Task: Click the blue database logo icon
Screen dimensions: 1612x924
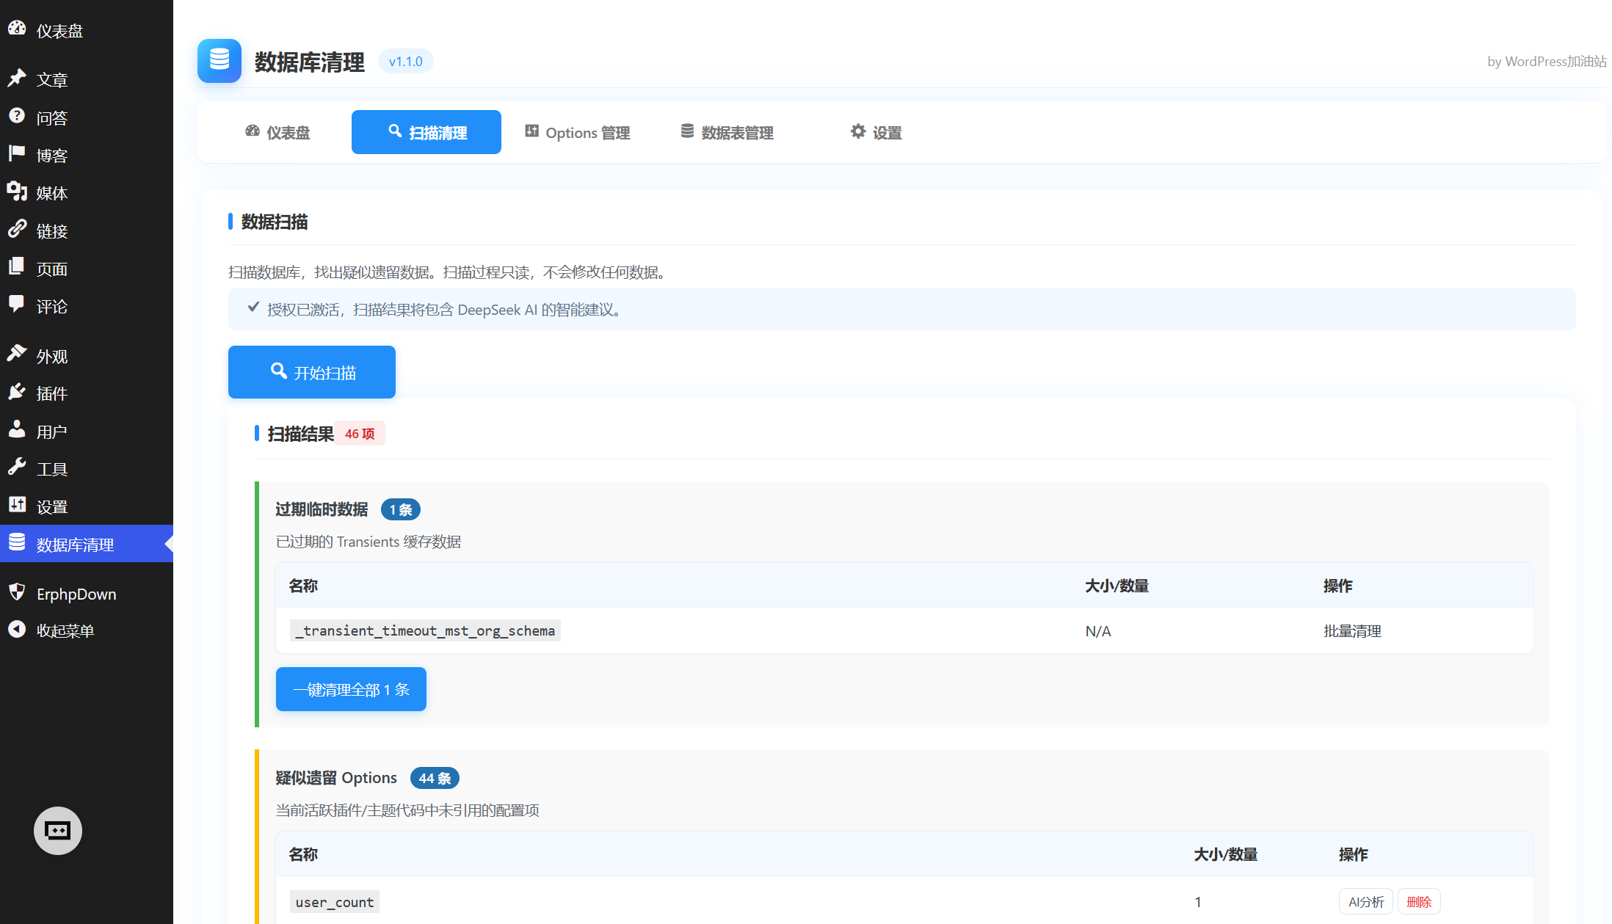Action: (219, 61)
